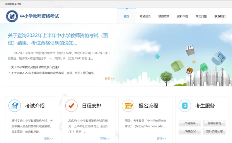Click the 成绩查询 button

tap(190, 131)
